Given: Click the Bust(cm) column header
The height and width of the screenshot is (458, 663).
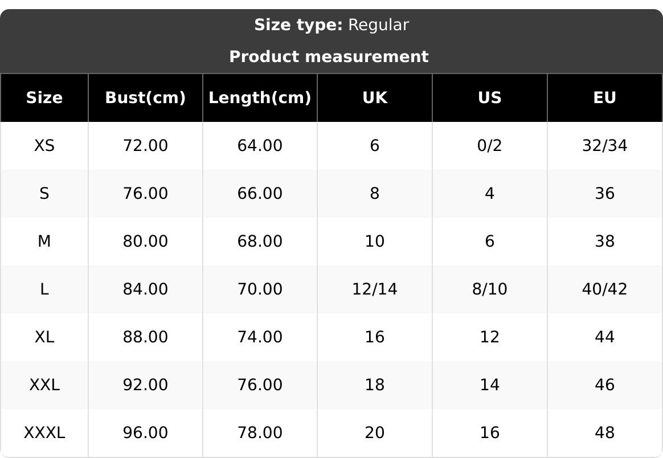Looking at the screenshot, I should [145, 97].
